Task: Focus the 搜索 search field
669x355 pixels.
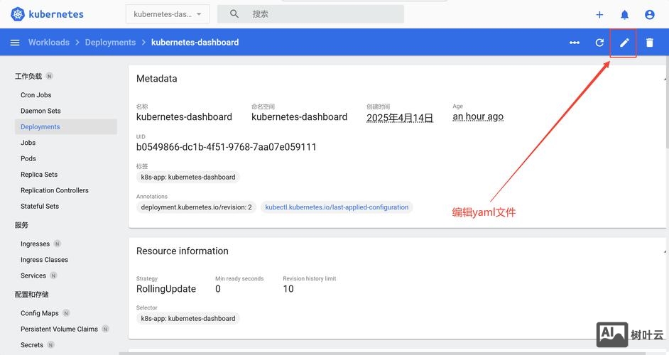Action: click(310, 14)
